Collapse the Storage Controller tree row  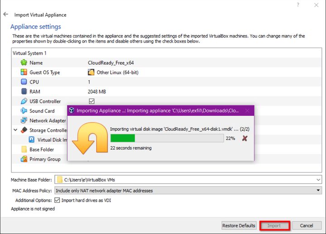tap(15, 130)
